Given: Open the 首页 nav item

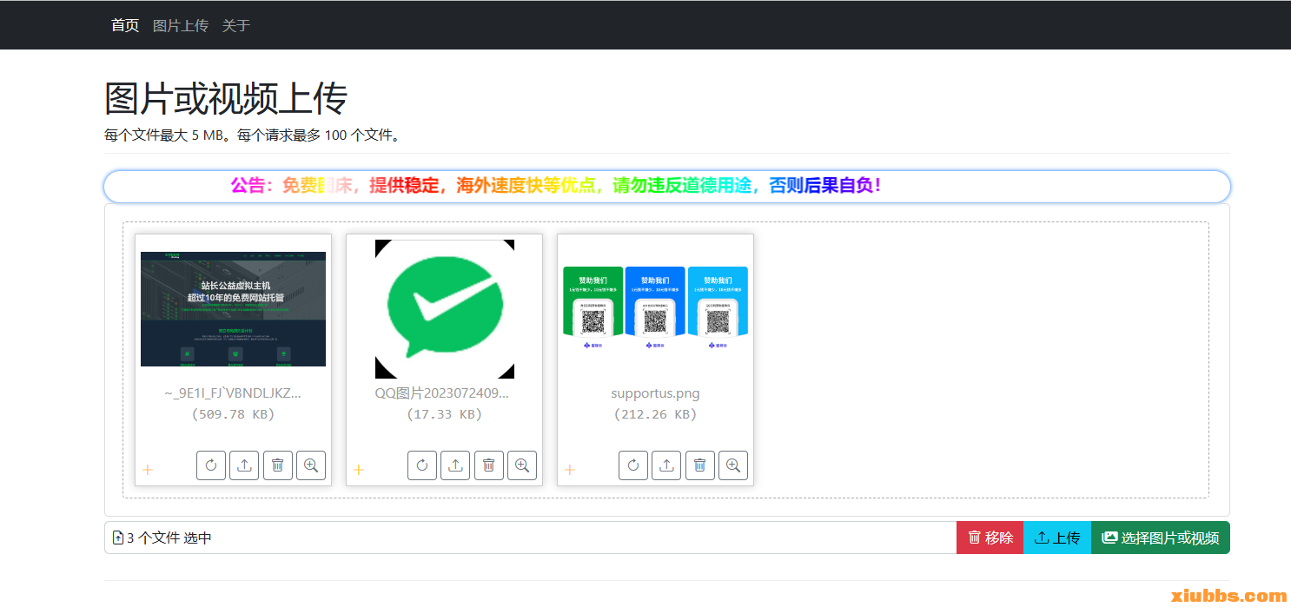Looking at the screenshot, I should coord(125,25).
